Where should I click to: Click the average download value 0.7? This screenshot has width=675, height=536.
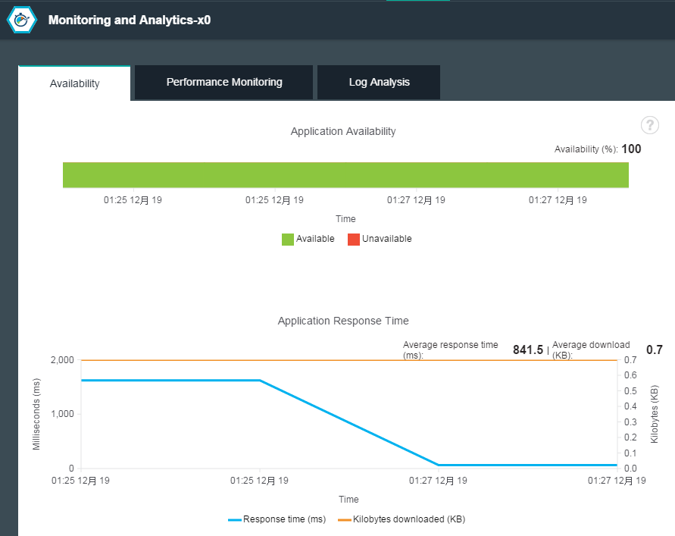[654, 349]
